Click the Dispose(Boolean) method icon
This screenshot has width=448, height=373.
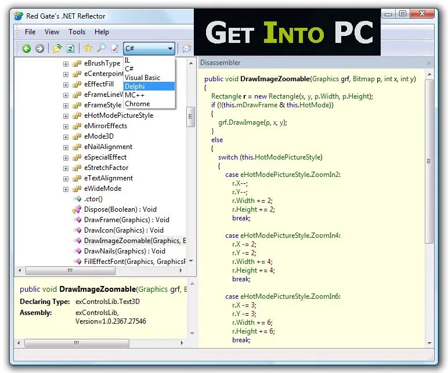click(77, 209)
